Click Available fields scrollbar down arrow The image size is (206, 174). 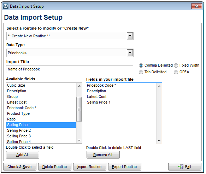coord(79,141)
